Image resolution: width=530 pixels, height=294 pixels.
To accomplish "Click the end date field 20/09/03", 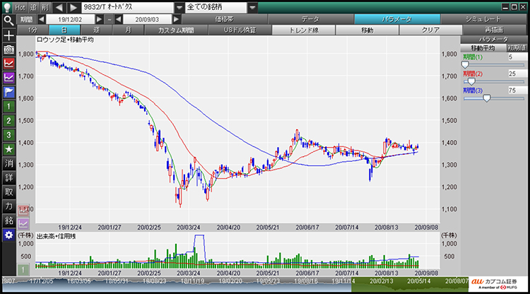I will point(148,19).
